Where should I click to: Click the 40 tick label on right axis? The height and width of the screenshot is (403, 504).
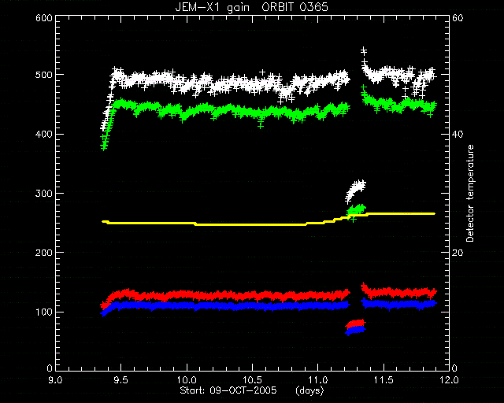click(x=458, y=134)
